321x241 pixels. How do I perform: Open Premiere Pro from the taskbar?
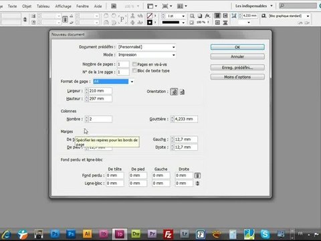click(x=152, y=234)
